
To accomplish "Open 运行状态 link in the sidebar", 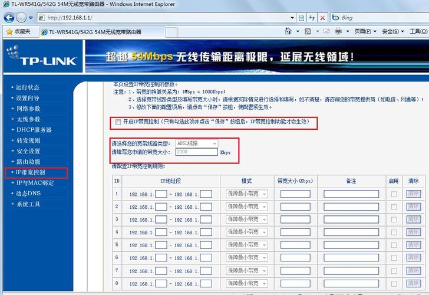I will point(28,87).
